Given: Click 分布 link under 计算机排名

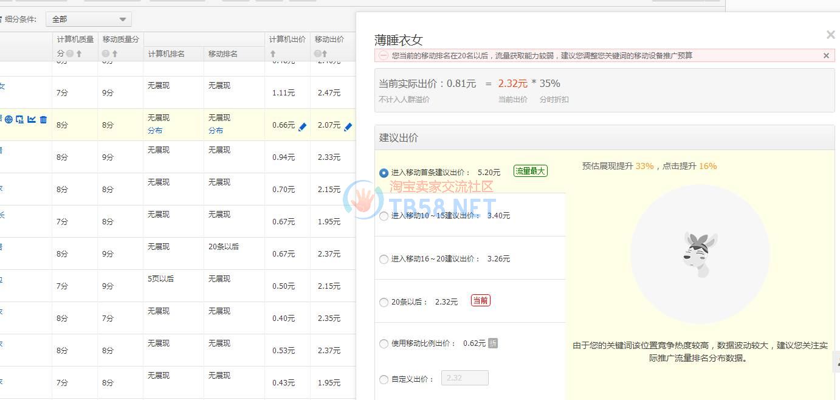Looking at the screenshot, I should pyautogui.click(x=155, y=131).
